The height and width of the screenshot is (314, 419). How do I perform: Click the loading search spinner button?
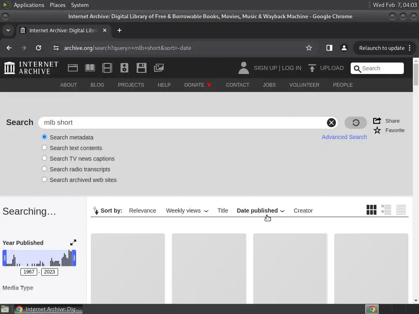coord(356,123)
